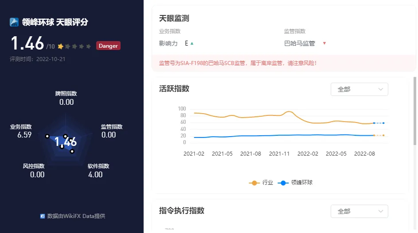Expand the red triangle next to 巴哈马监管

pyautogui.click(x=324, y=43)
